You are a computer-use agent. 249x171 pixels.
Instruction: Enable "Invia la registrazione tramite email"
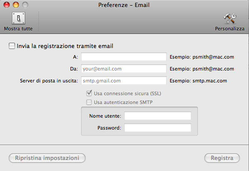tap(12, 46)
